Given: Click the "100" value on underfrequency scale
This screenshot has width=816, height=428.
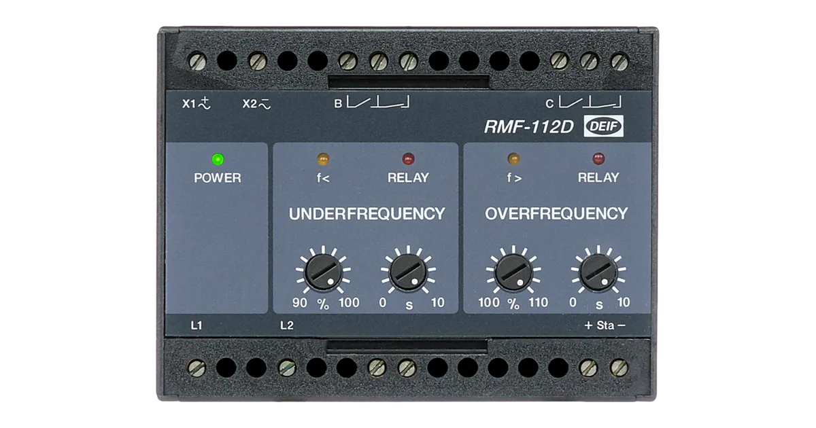Looking at the screenshot, I should click(348, 303).
